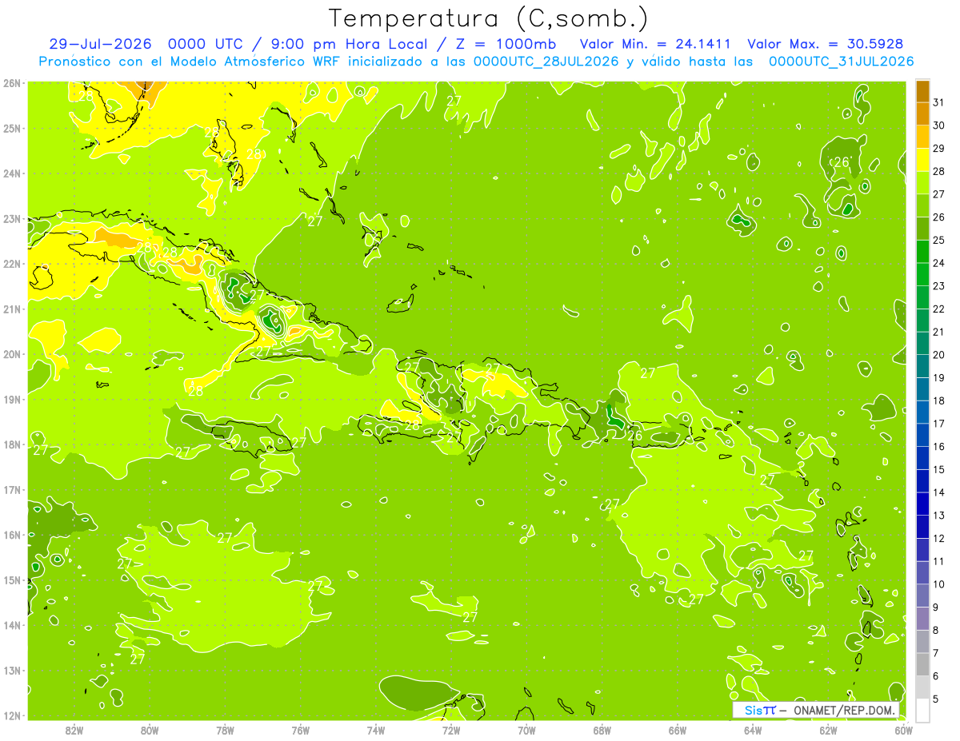Click the 64W longitude axis label

pos(753,730)
